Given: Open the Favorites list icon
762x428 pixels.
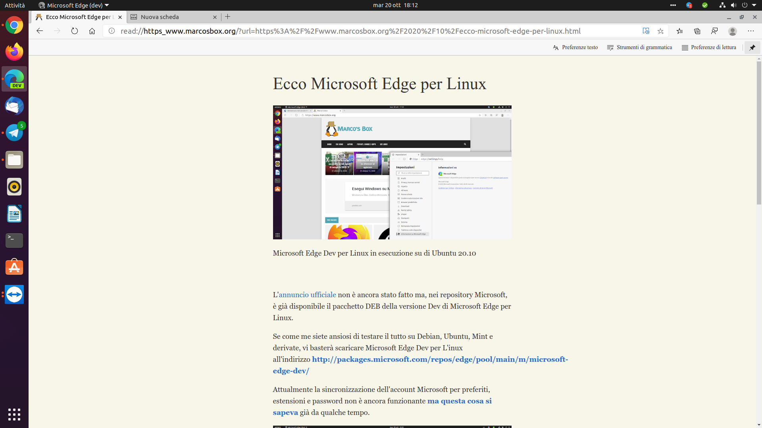Looking at the screenshot, I should [679, 31].
